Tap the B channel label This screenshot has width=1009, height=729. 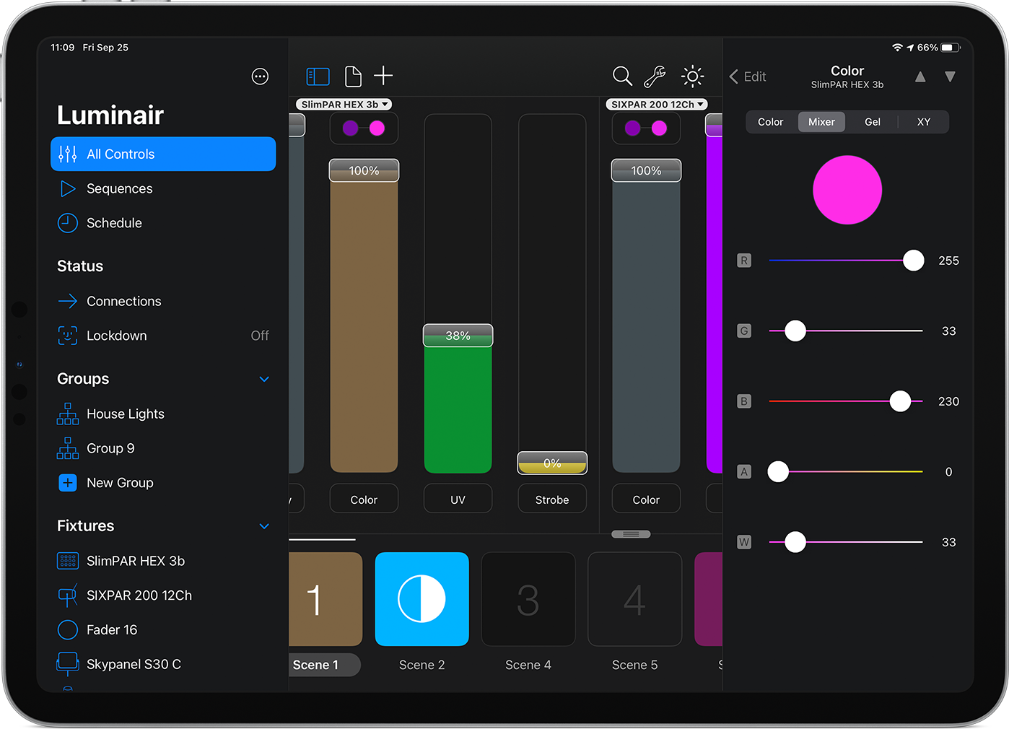coord(744,401)
